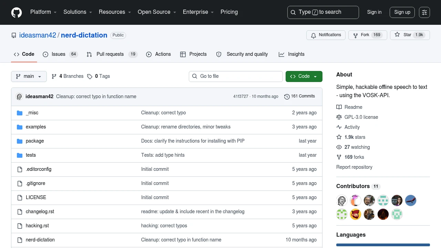The width and height of the screenshot is (441, 248).
Task: Open the Activity link
Action: [348, 127]
